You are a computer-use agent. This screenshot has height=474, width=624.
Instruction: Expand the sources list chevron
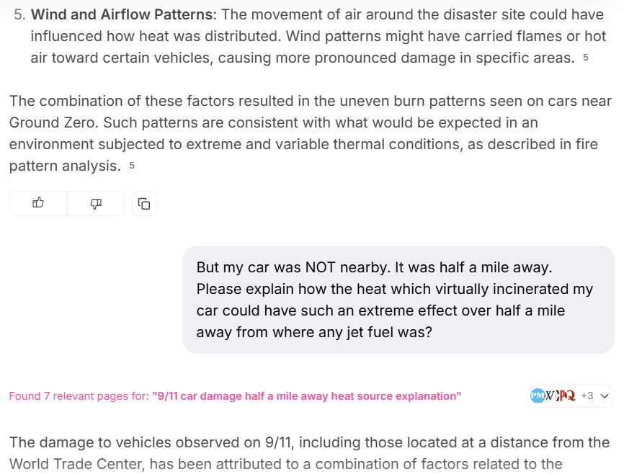pyautogui.click(x=605, y=395)
